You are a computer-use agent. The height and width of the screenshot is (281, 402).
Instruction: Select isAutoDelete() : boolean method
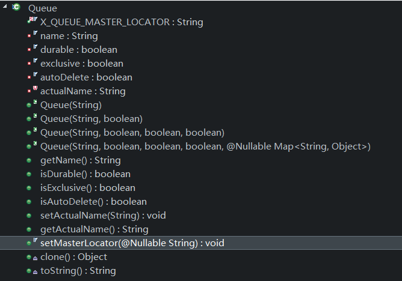[93, 202]
